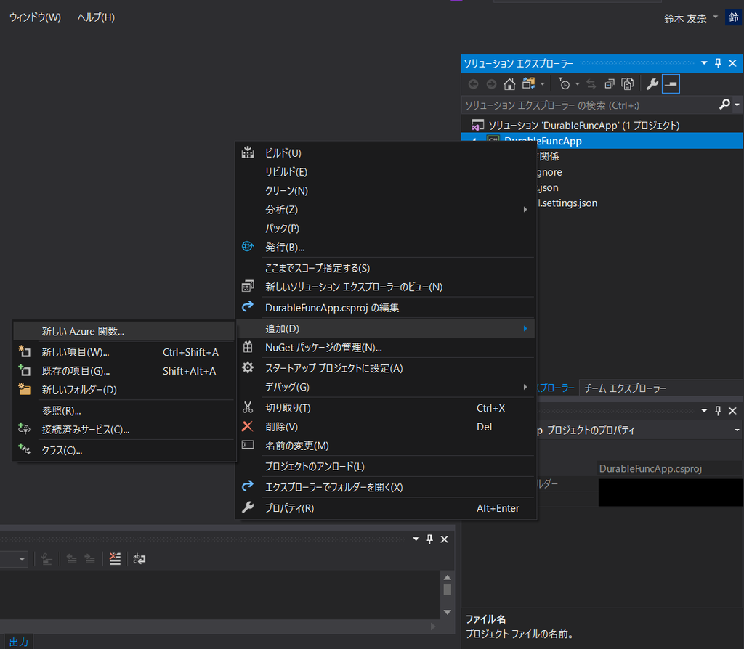Expand the デバッグ(G) submenu
744x649 pixels.
(x=386, y=388)
